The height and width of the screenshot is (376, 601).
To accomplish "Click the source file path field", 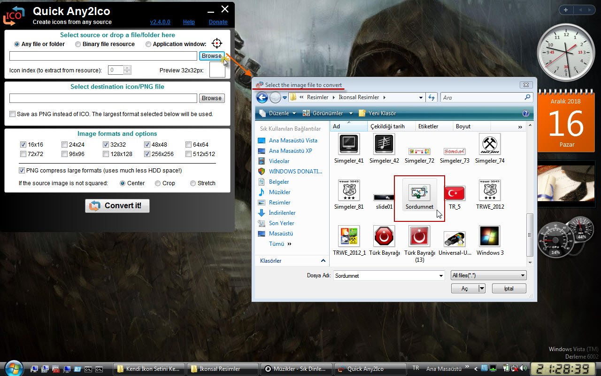I will pos(103,56).
